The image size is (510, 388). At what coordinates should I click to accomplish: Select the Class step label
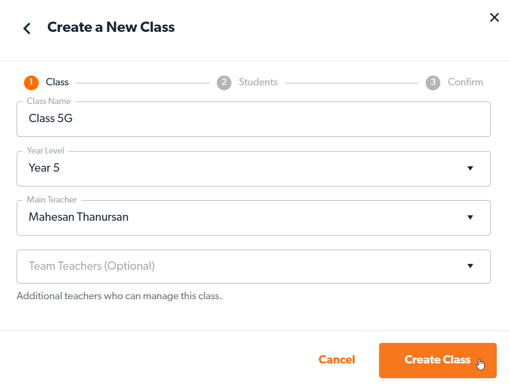(57, 82)
